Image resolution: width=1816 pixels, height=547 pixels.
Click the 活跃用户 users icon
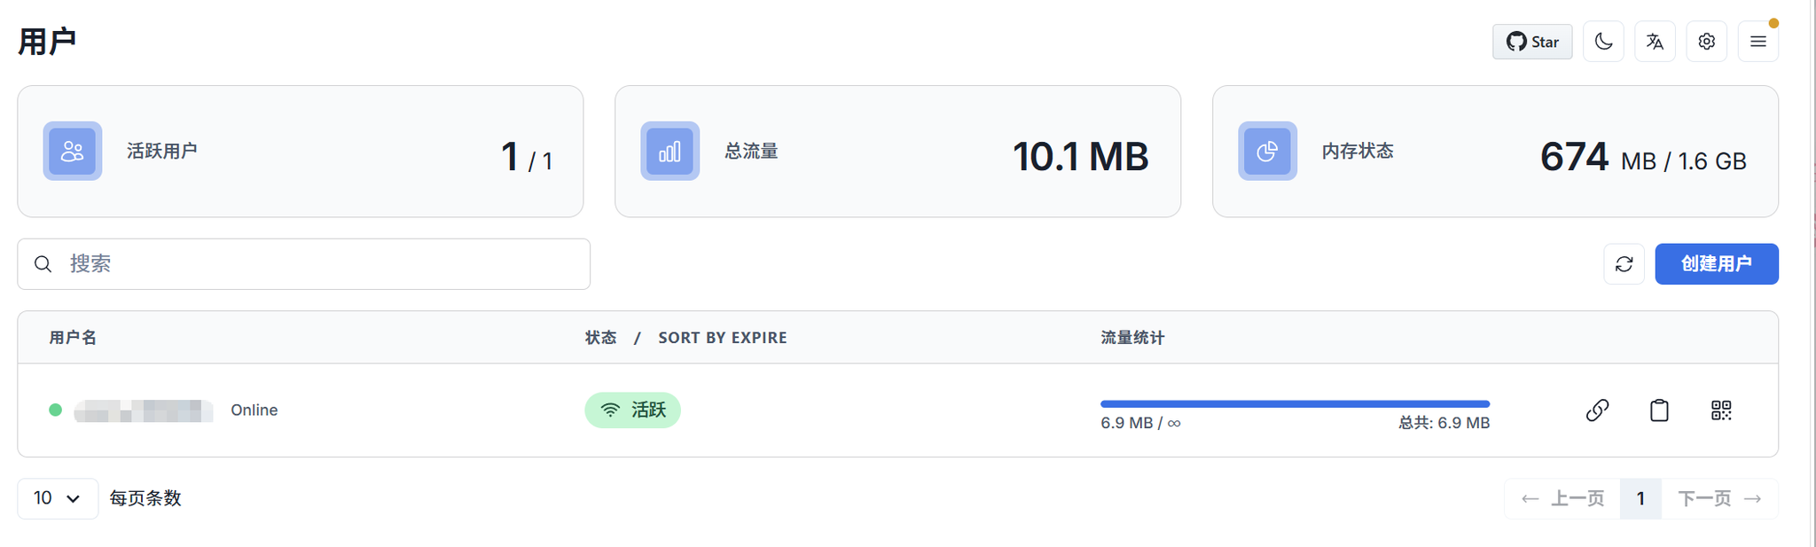tap(73, 152)
